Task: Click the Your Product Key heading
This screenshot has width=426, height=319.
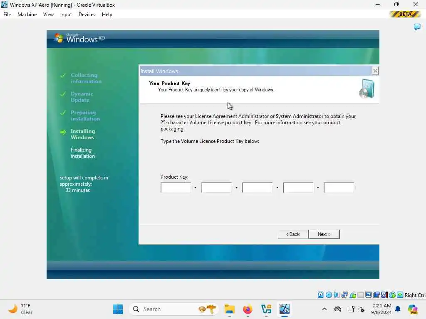Action: [170, 83]
